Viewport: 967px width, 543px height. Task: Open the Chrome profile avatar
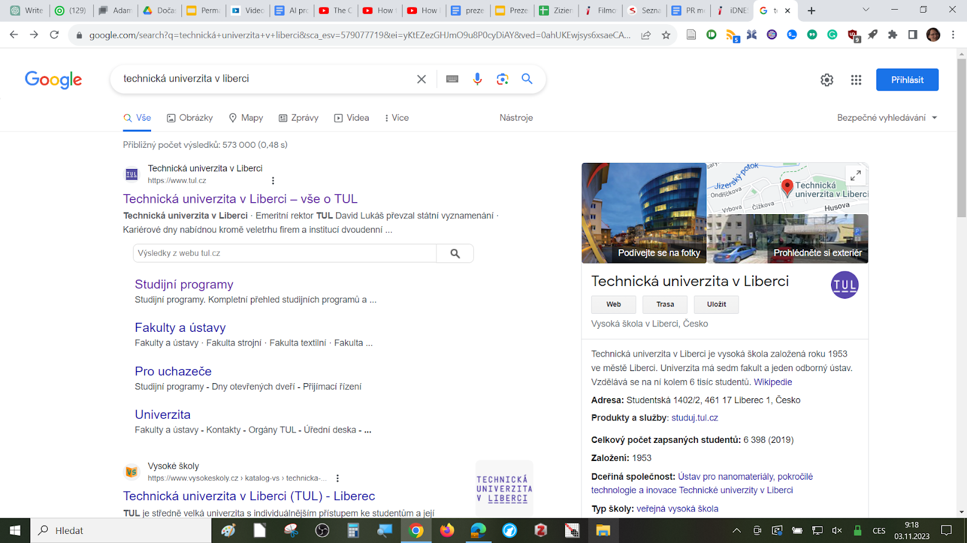933,35
